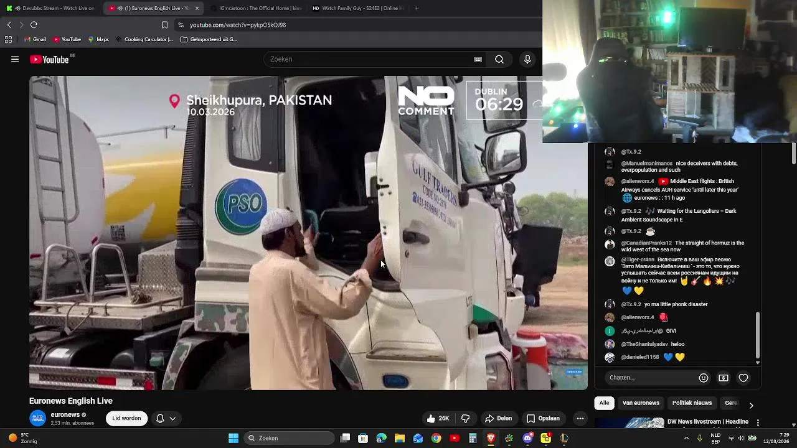Open emoji picker in chat box
Screen dimensions: 797x448
[704, 378]
